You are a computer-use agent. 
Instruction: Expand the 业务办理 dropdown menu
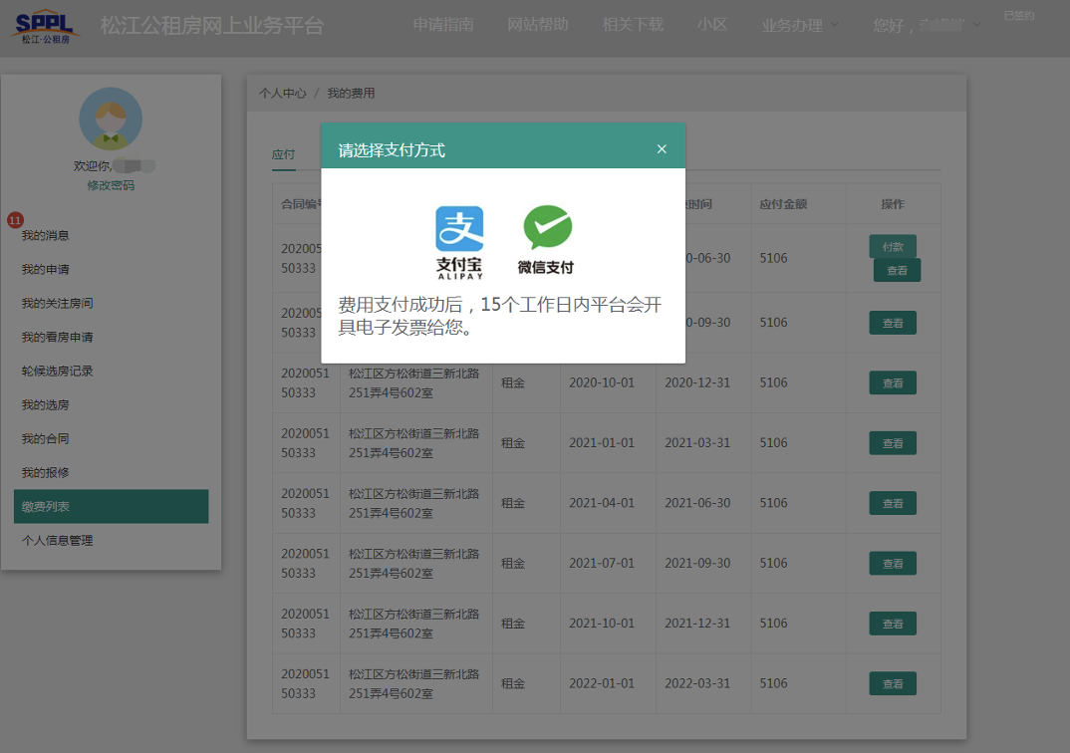(799, 25)
